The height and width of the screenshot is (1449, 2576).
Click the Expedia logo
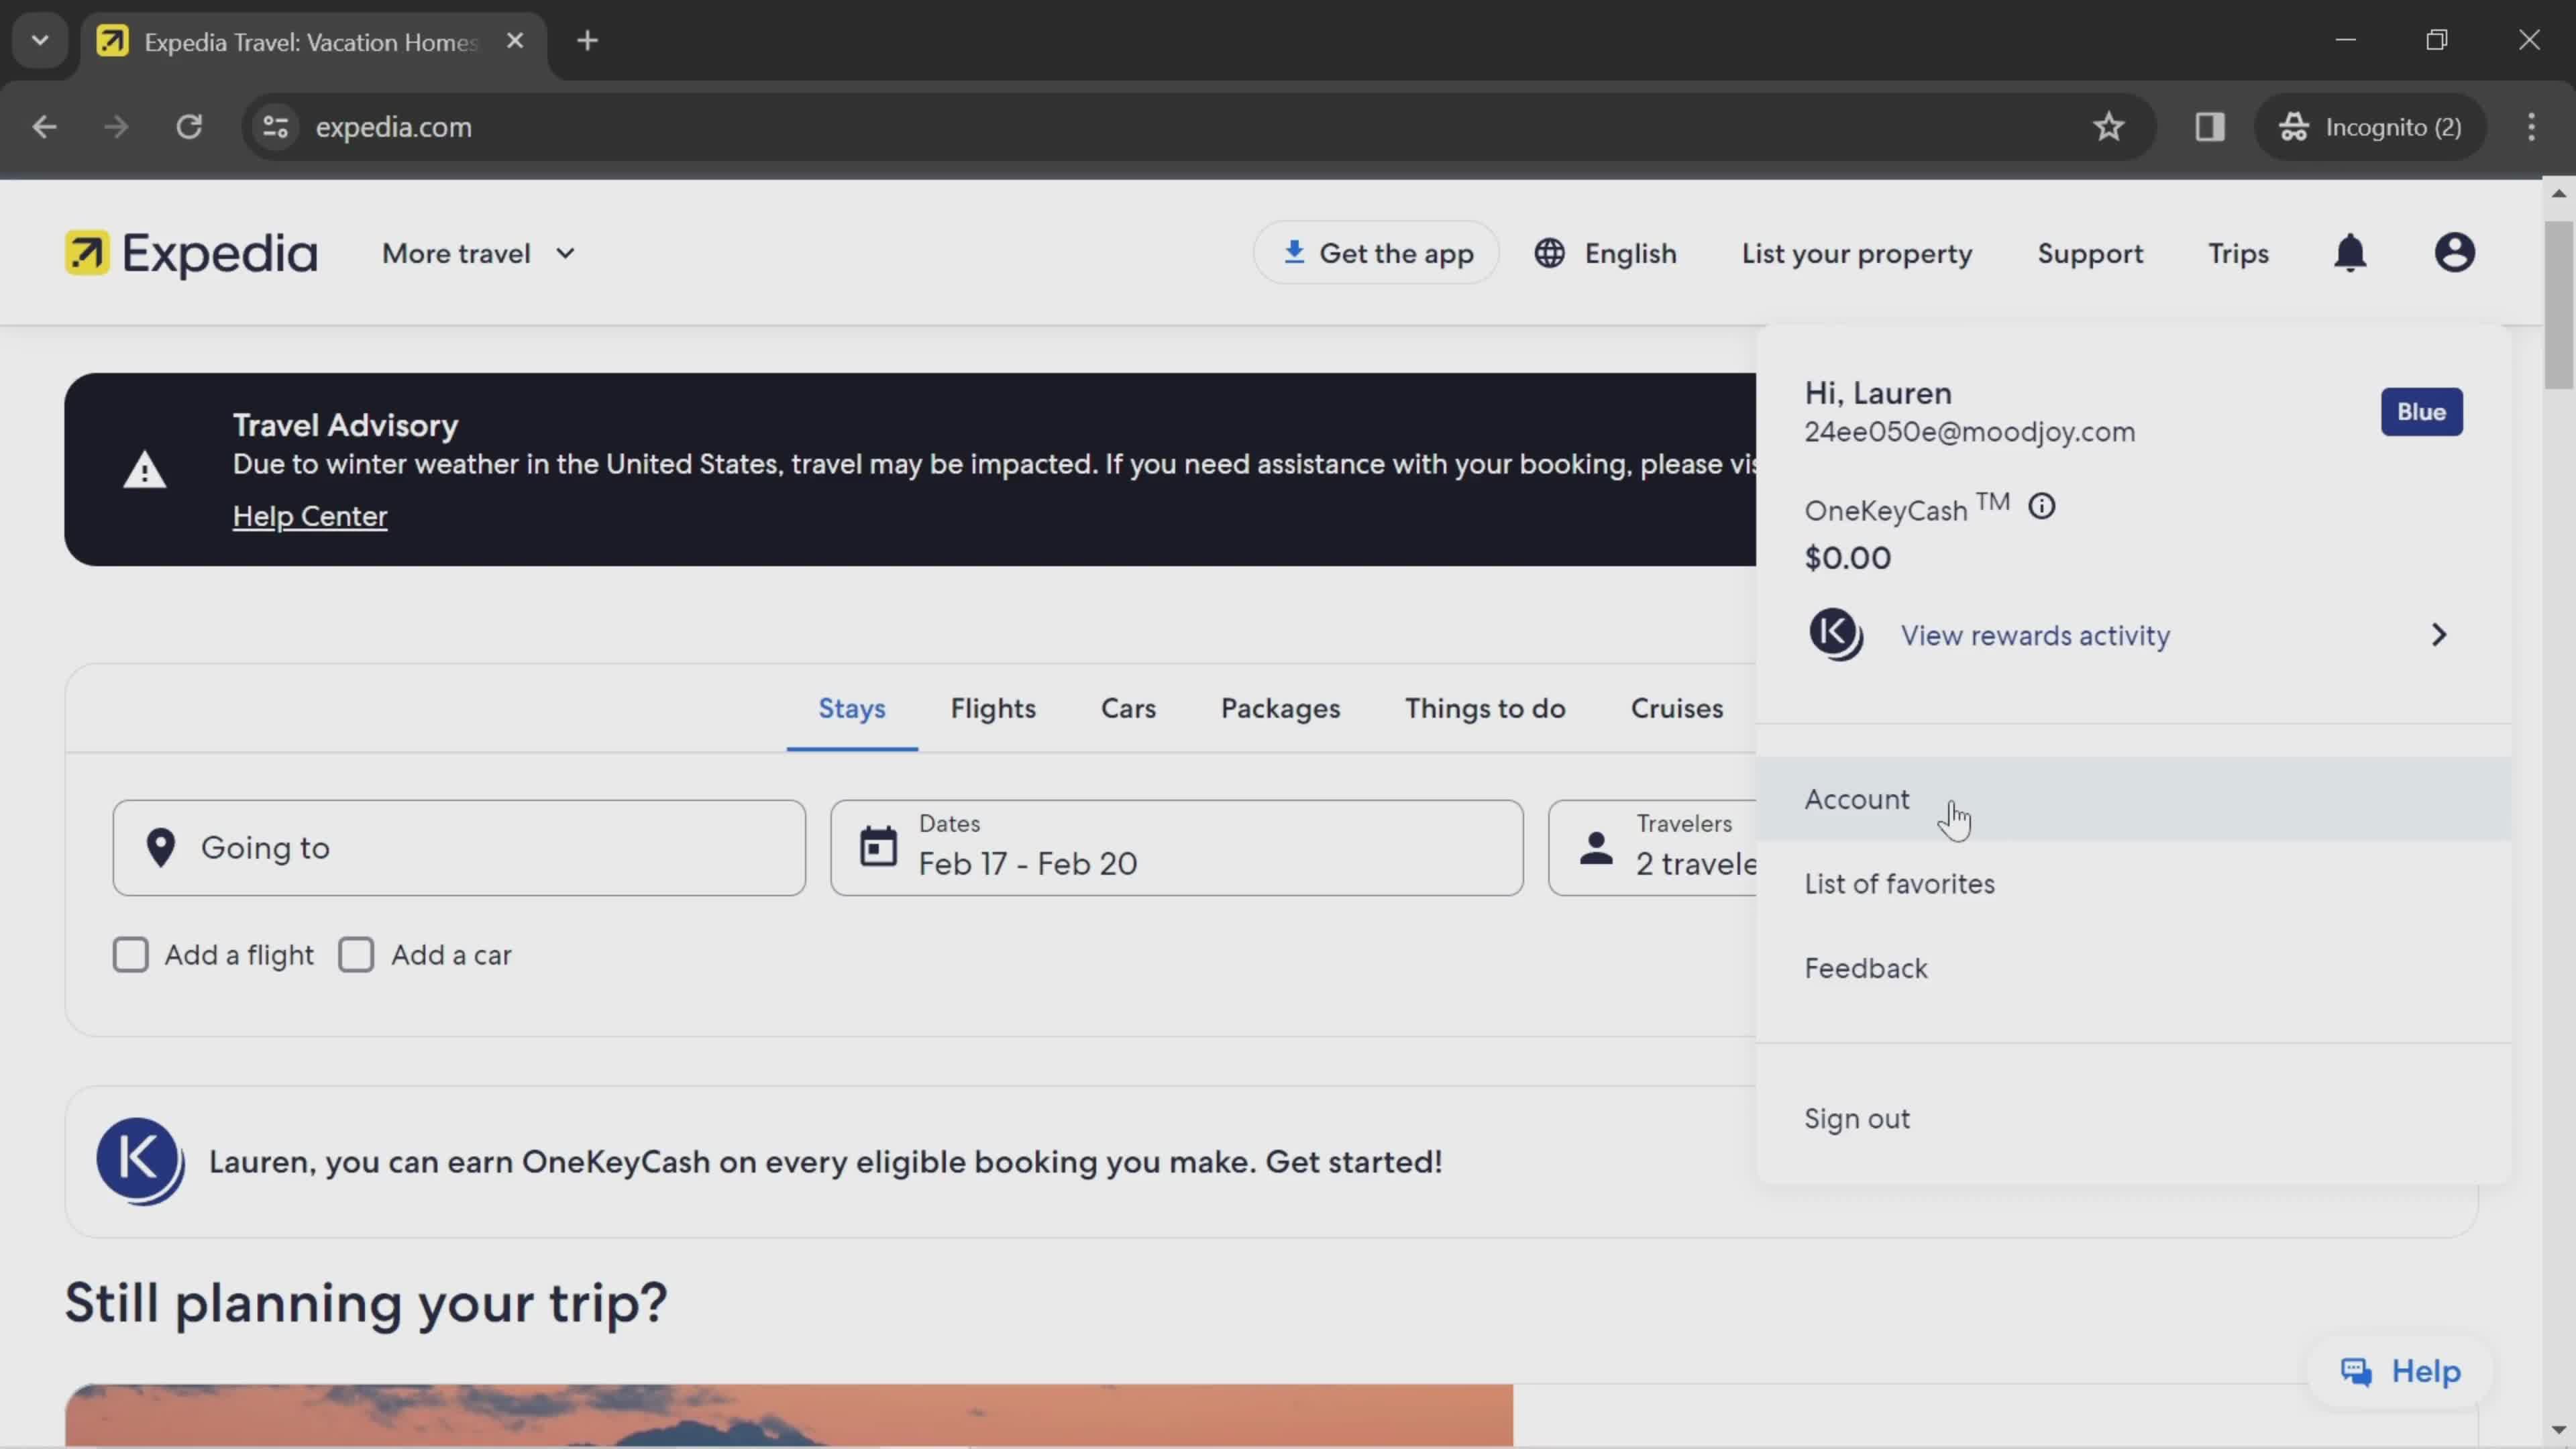tap(191, 253)
